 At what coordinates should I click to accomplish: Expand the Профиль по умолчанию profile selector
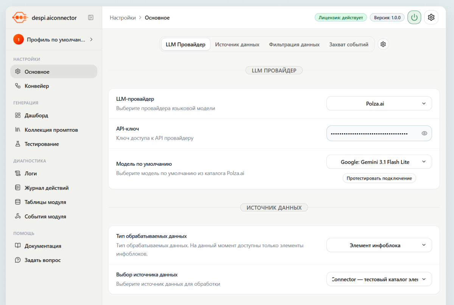tap(54, 39)
